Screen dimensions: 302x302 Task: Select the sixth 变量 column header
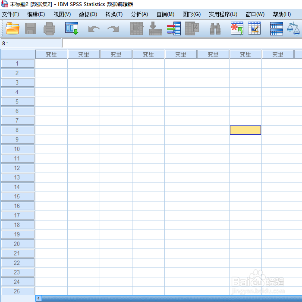click(213, 54)
